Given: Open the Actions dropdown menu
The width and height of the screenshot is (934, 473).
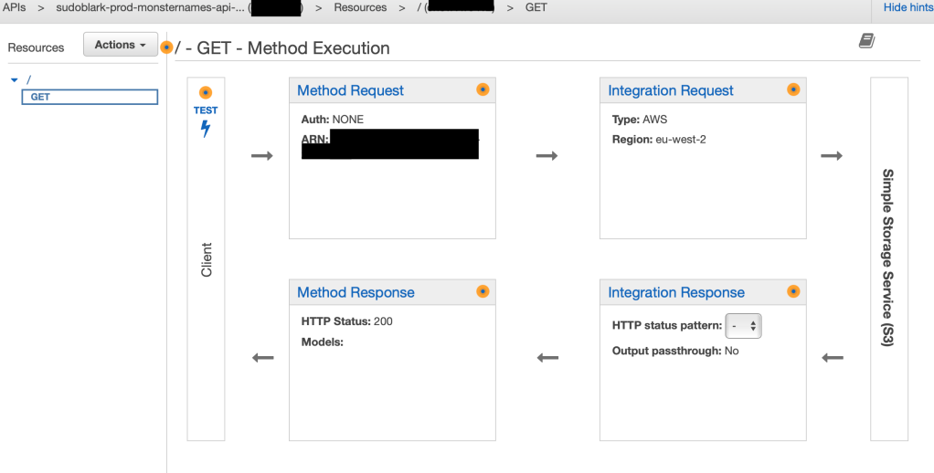Looking at the screenshot, I should point(121,45).
